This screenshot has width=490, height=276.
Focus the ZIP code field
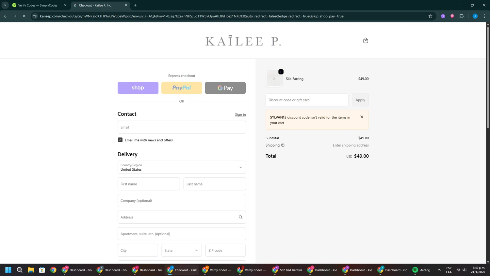coord(225,250)
